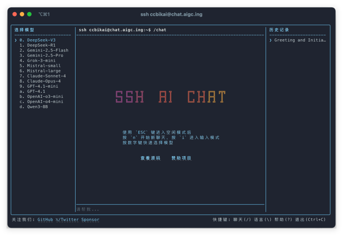Click the 聊天(/) shortcut hint
This screenshot has width=343, height=235.
[x=242, y=219]
